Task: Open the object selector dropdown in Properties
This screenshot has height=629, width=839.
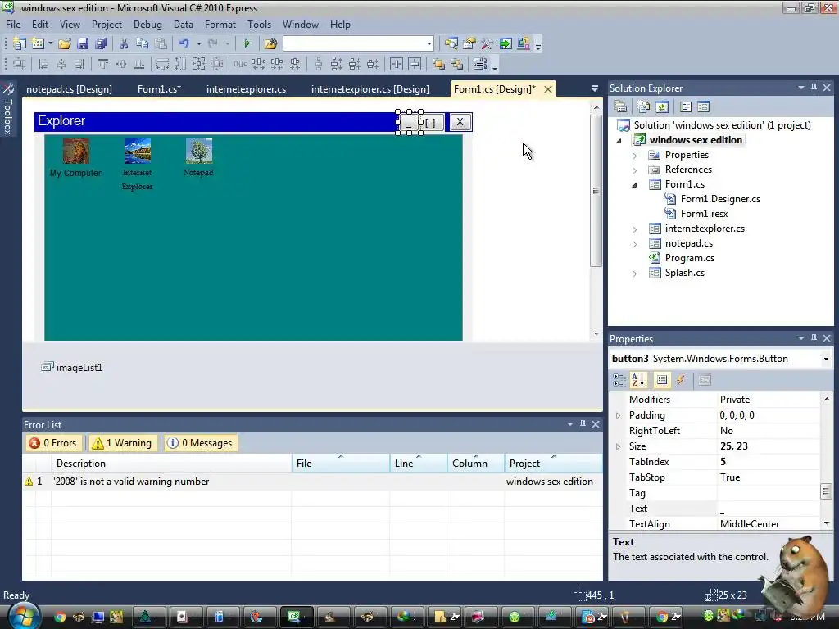Action: point(826,359)
